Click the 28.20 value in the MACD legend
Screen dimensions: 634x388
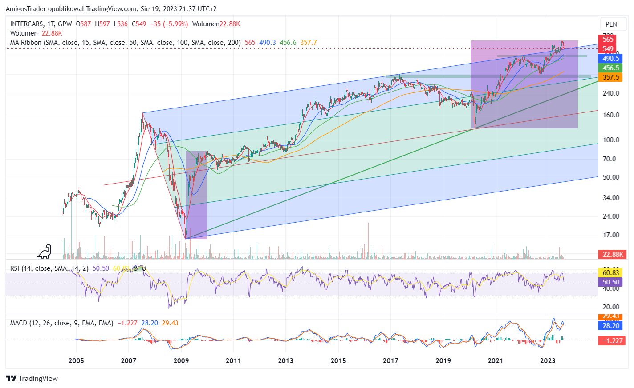click(x=150, y=323)
